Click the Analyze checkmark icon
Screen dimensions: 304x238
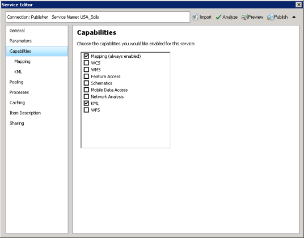pyautogui.click(x=218, y=17)
